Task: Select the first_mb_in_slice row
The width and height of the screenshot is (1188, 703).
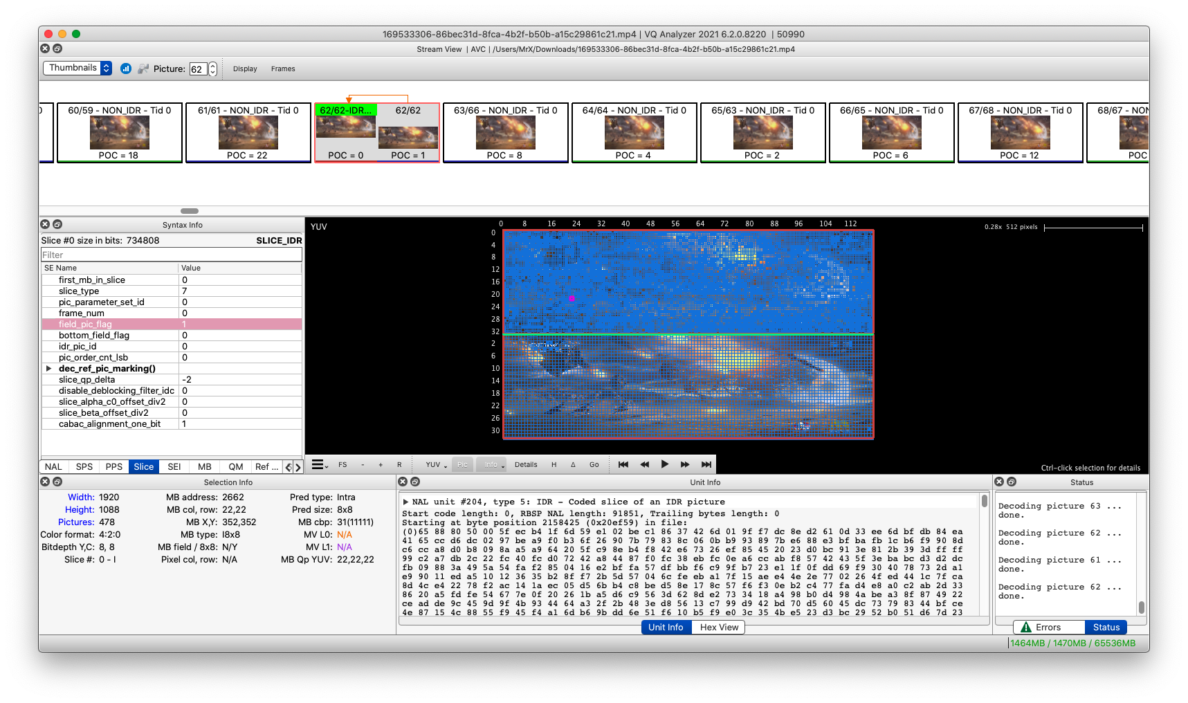Action: pyautogui.click(x=172, y=280)
